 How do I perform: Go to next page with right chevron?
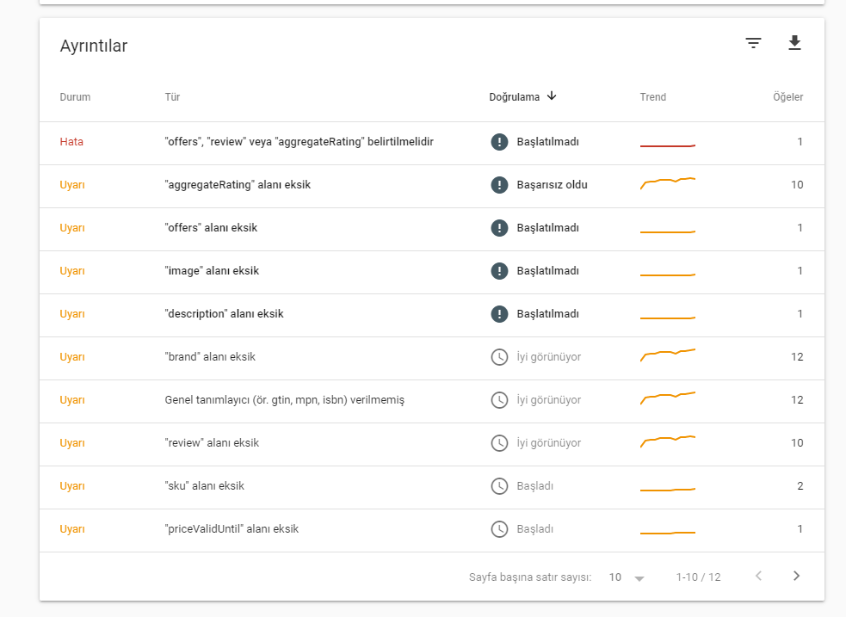[796, 576]
